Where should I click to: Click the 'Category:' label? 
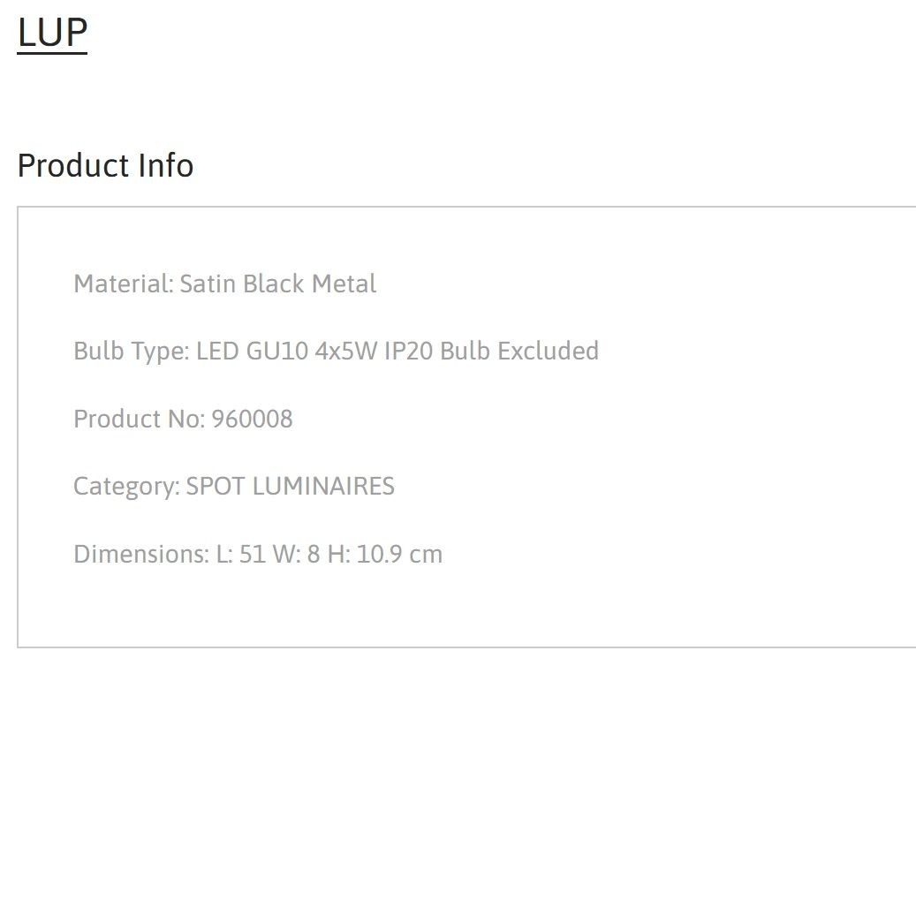[126, 487]
